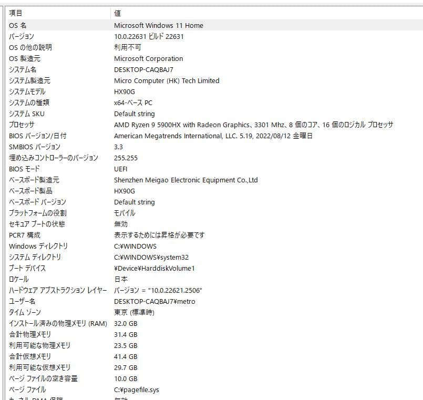
Task: Select the セキュア ブートの状態 row
Action: tap(37, 224)
